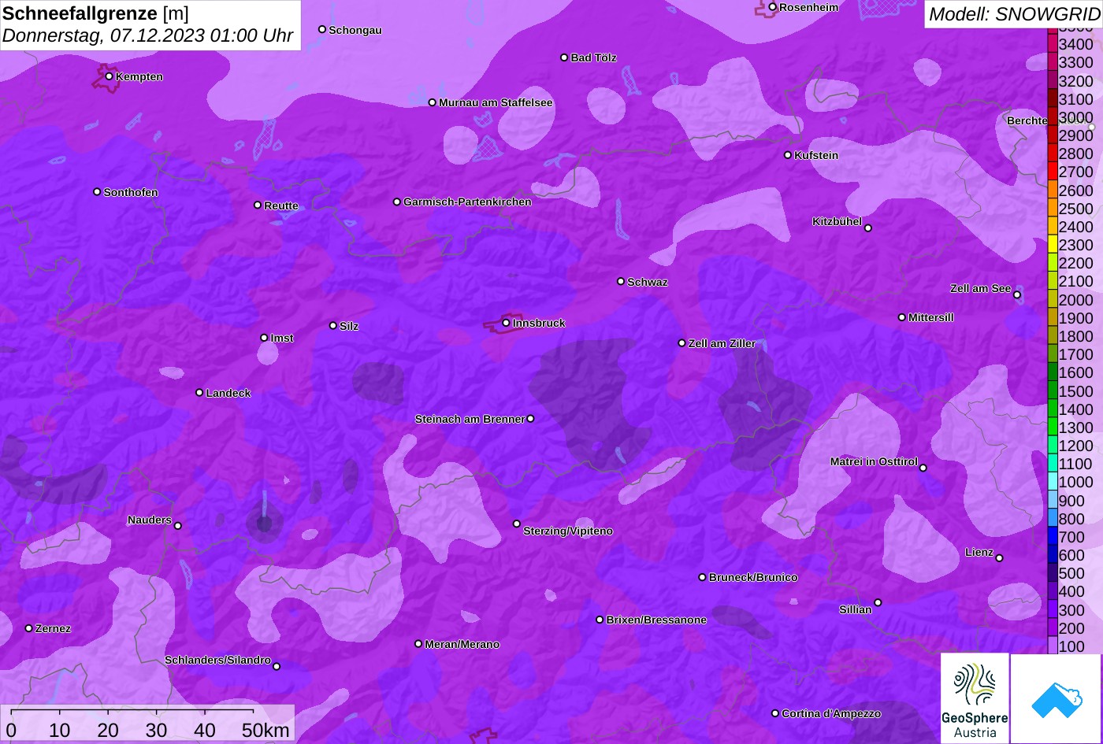
Task: Click the Modell: SNOWGRID label
Action: pyautogui.click(x=1014, y=13)
